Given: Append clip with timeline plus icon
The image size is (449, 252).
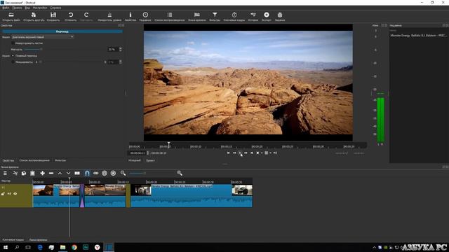Looking at the screenshot, I should click(x=42, y=173).
